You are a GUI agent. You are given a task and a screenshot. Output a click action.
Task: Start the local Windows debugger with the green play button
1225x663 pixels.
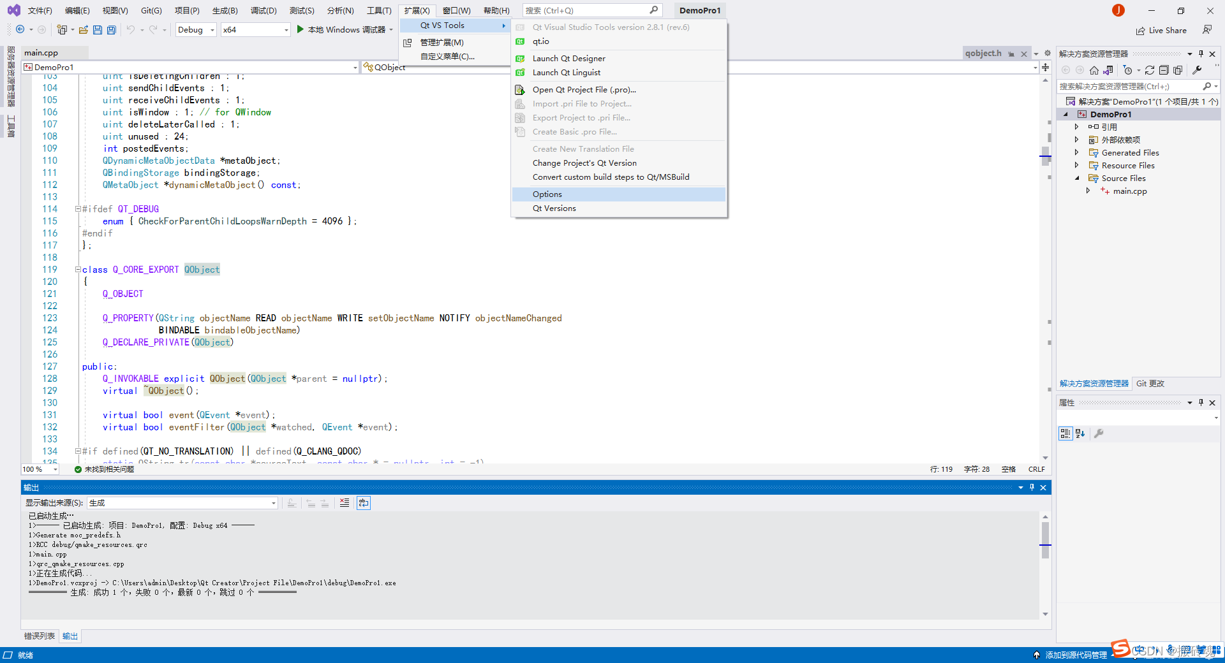[x=301, y=29]
